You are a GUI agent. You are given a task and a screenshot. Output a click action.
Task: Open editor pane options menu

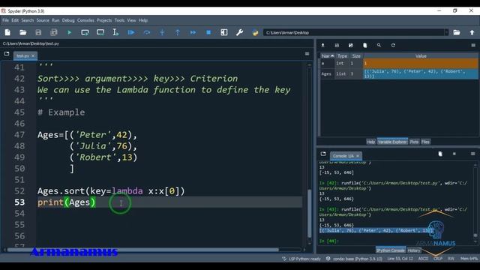(307, 54)
